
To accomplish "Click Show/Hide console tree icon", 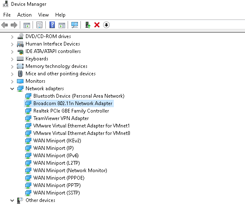I will point(27,25).
